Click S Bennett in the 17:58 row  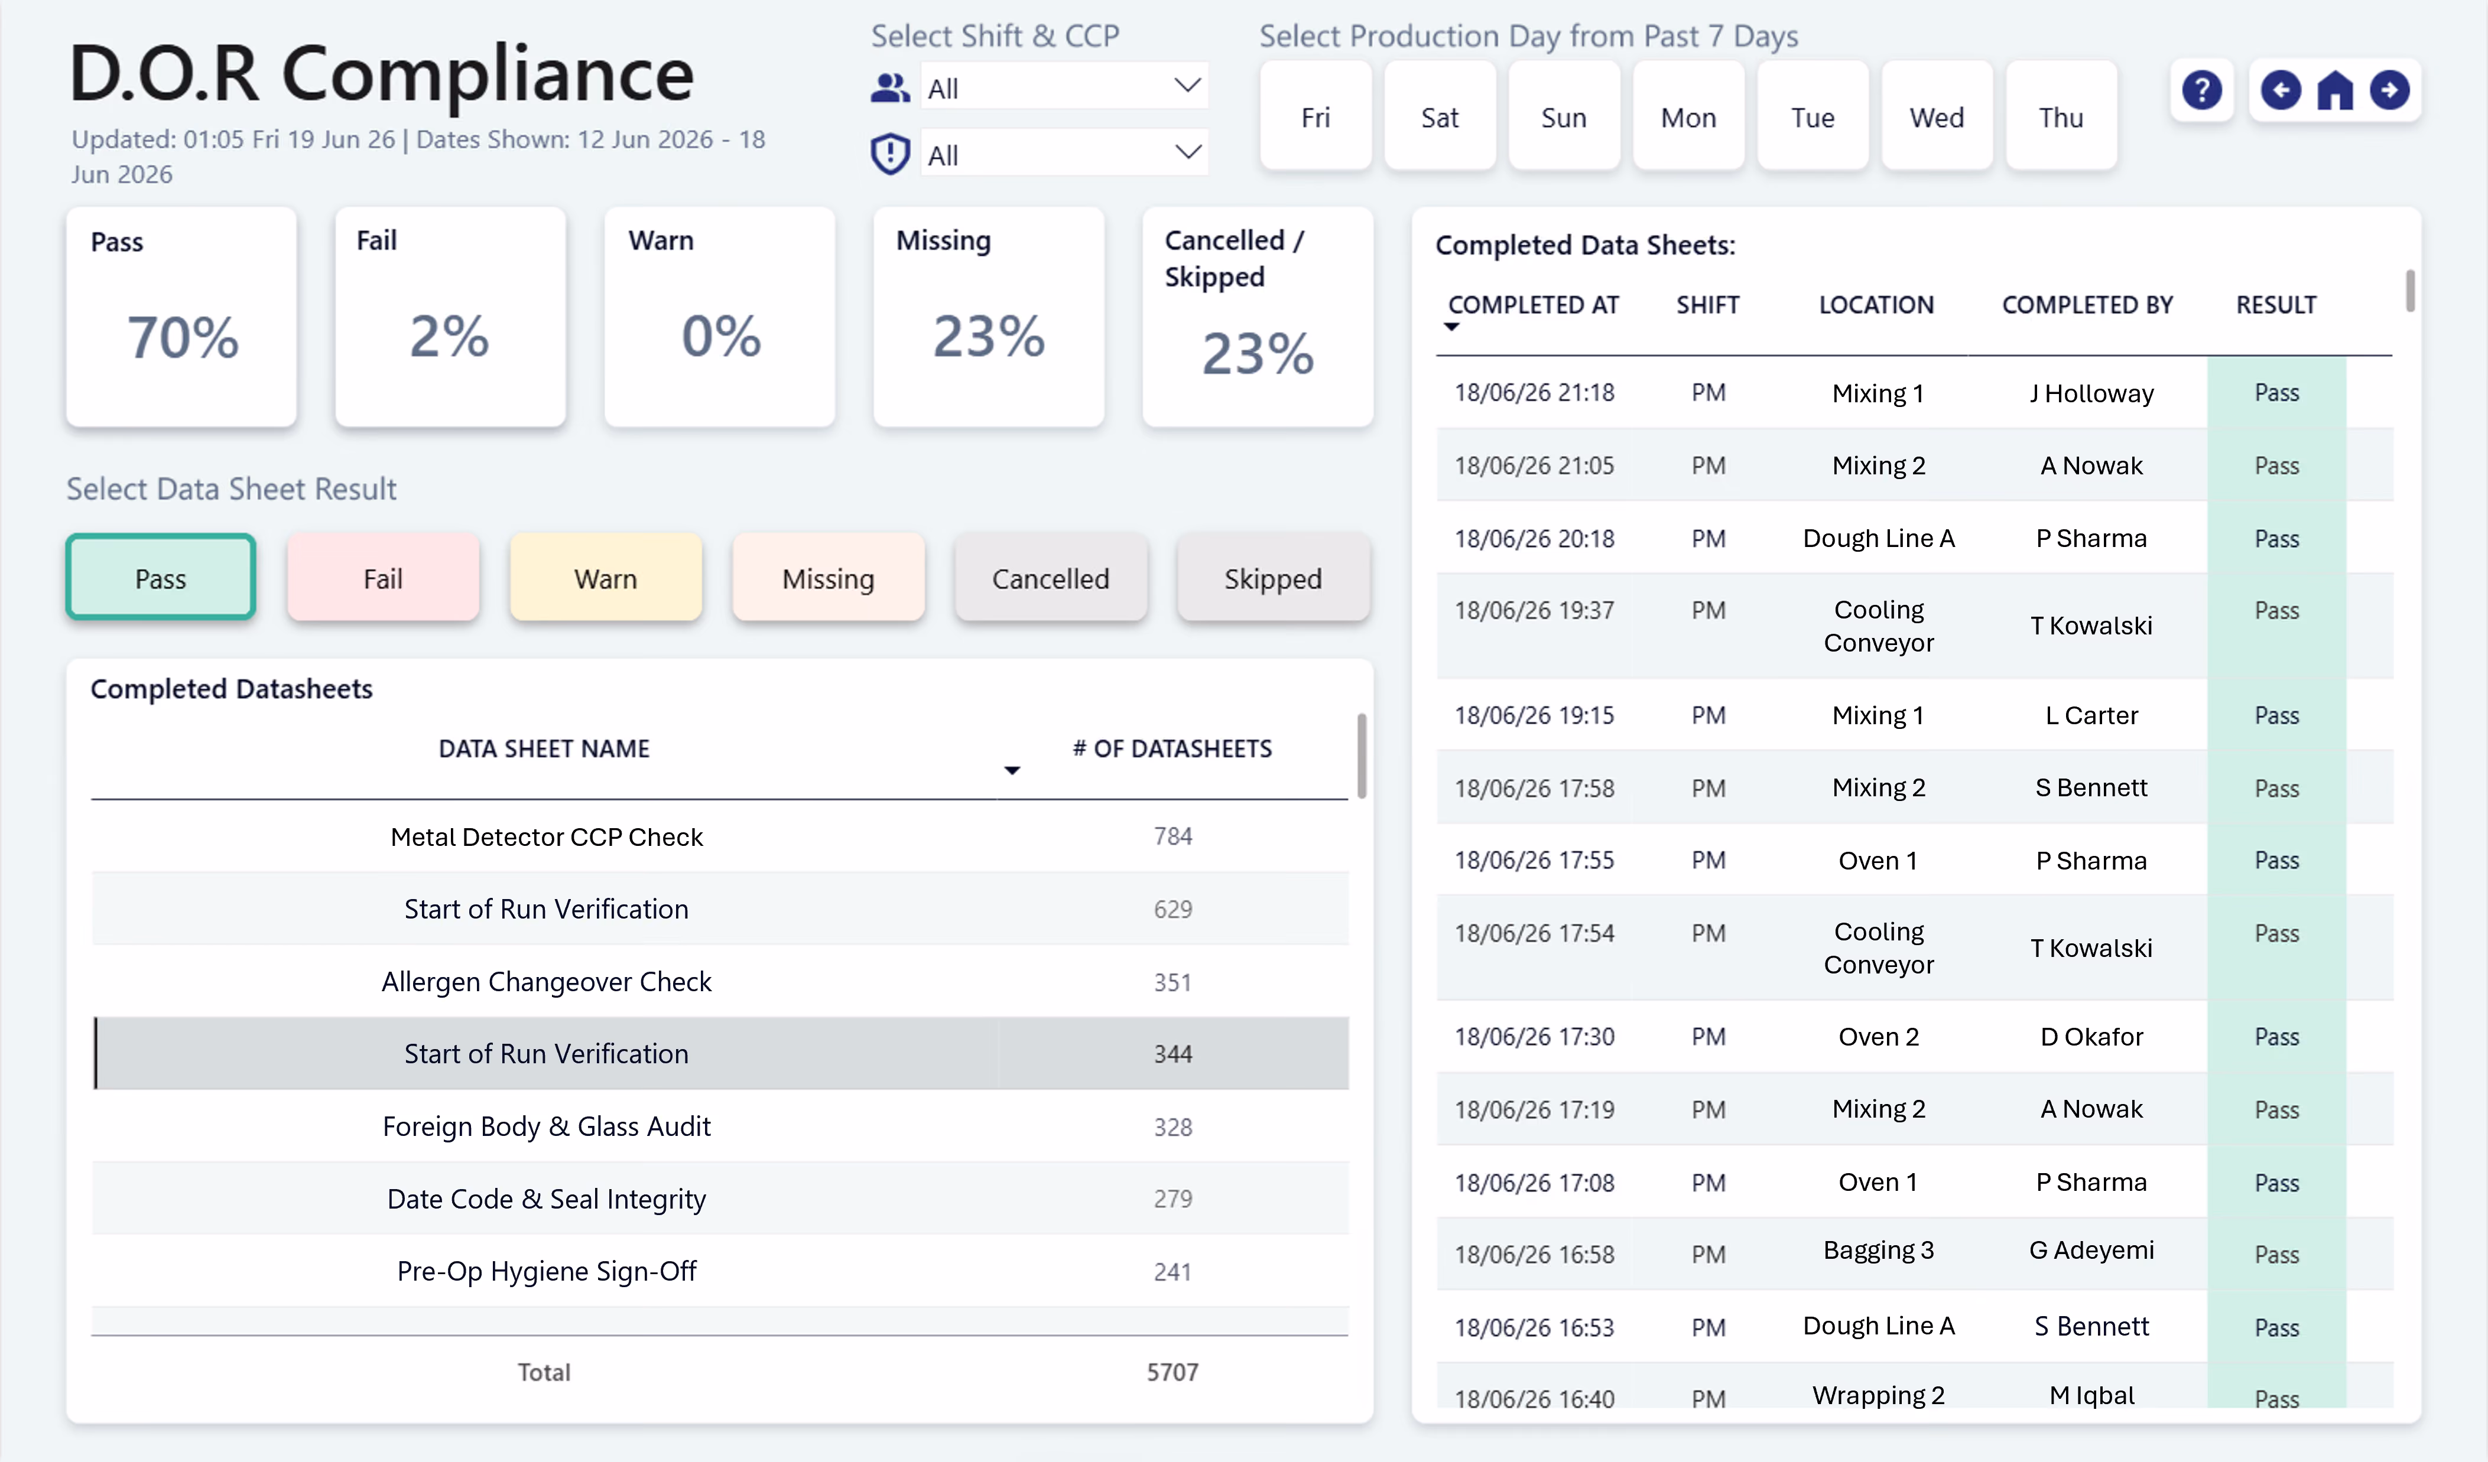coord(2091,787)
